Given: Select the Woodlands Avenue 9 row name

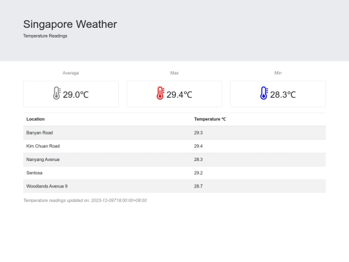Looking at the screenshot, I should tap(47, 186).
